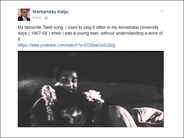
Task: Click the dark upper area of the video preview
Action: tap(91, 61)
